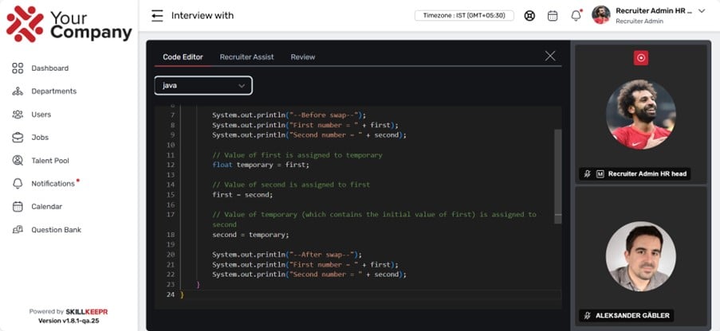Screen dimensions: 720x331
Task: Switch to the Review tab
Action: pyautogui.click(x=302, y=56)
